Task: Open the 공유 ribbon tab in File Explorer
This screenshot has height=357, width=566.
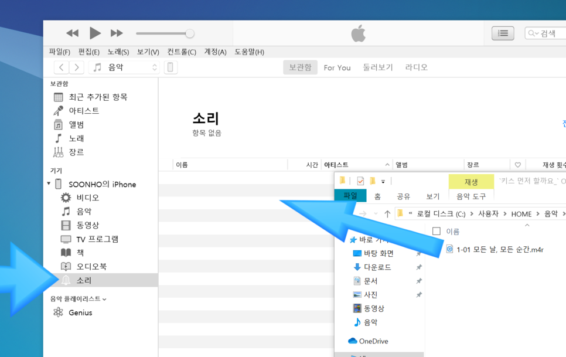Action: point(403,196)
